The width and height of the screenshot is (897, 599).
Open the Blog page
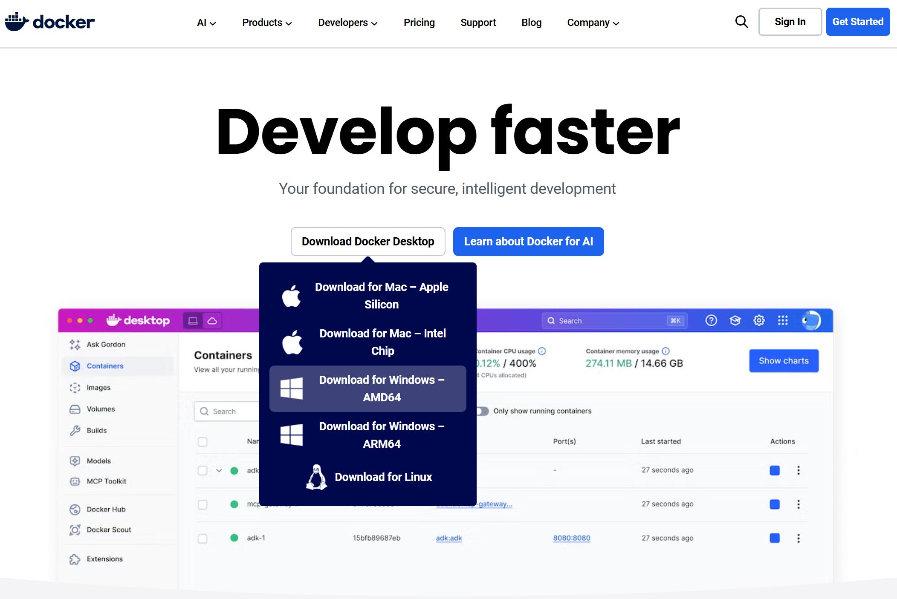click(x=531, y=23)
